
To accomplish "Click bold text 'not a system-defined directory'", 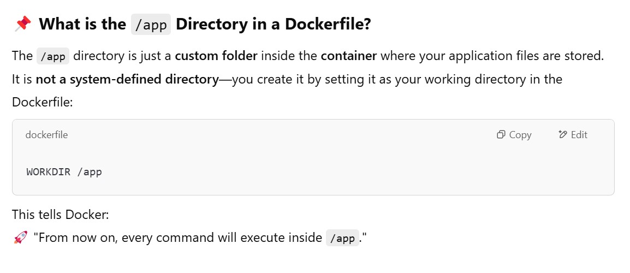I will 127,79.
